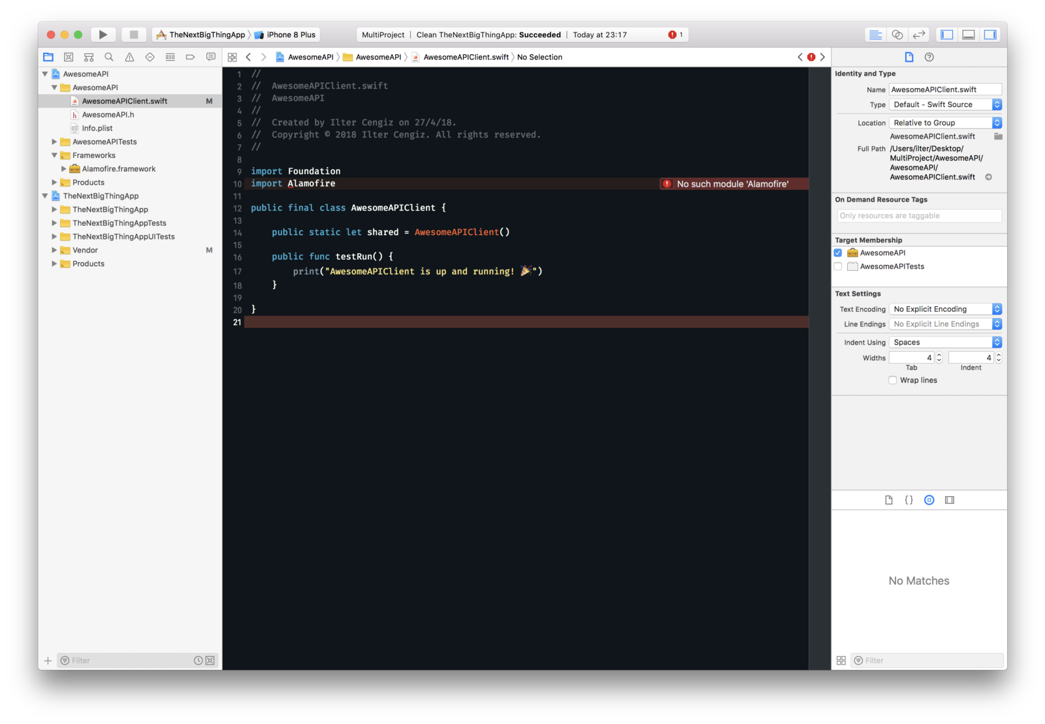This screenshot has height=724, width=1045.
Task: Open the Debug navigator
Action: coord(170,57)
